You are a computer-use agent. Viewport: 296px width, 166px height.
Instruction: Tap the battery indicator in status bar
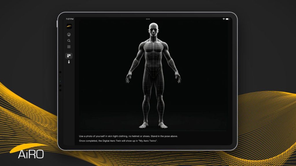pyautogui.click(x=227, y=19)
